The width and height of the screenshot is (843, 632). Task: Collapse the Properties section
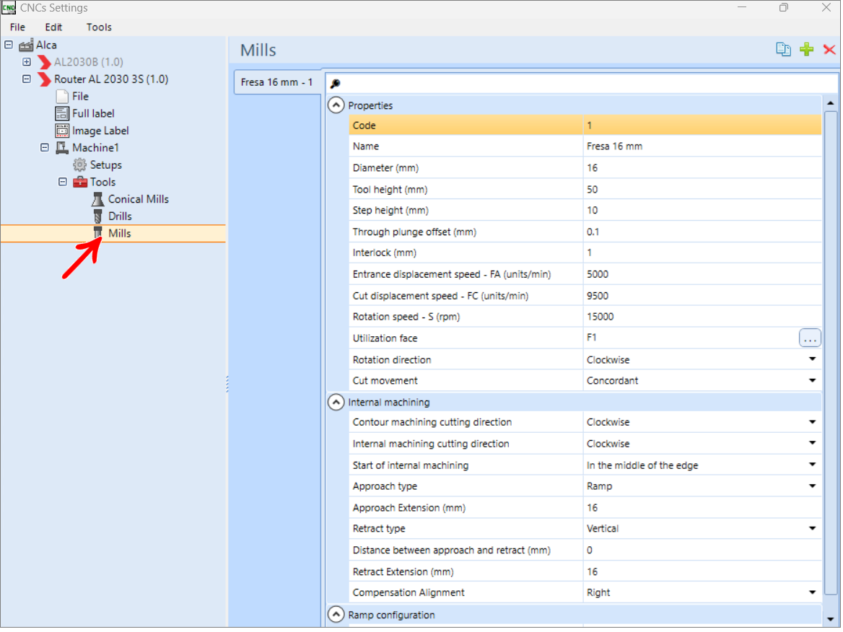337,105
